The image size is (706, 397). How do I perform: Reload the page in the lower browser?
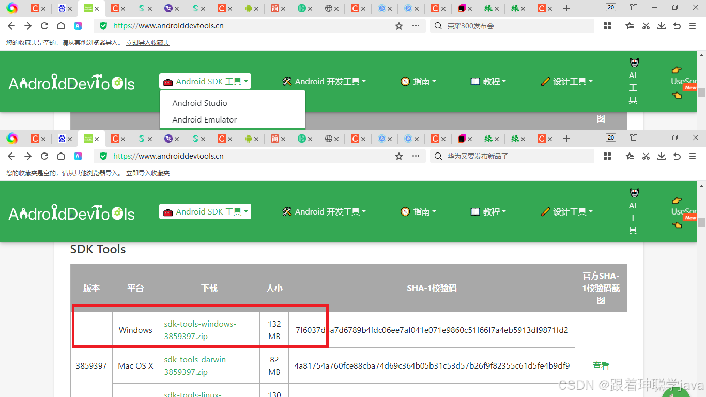[x=44, y=156]
